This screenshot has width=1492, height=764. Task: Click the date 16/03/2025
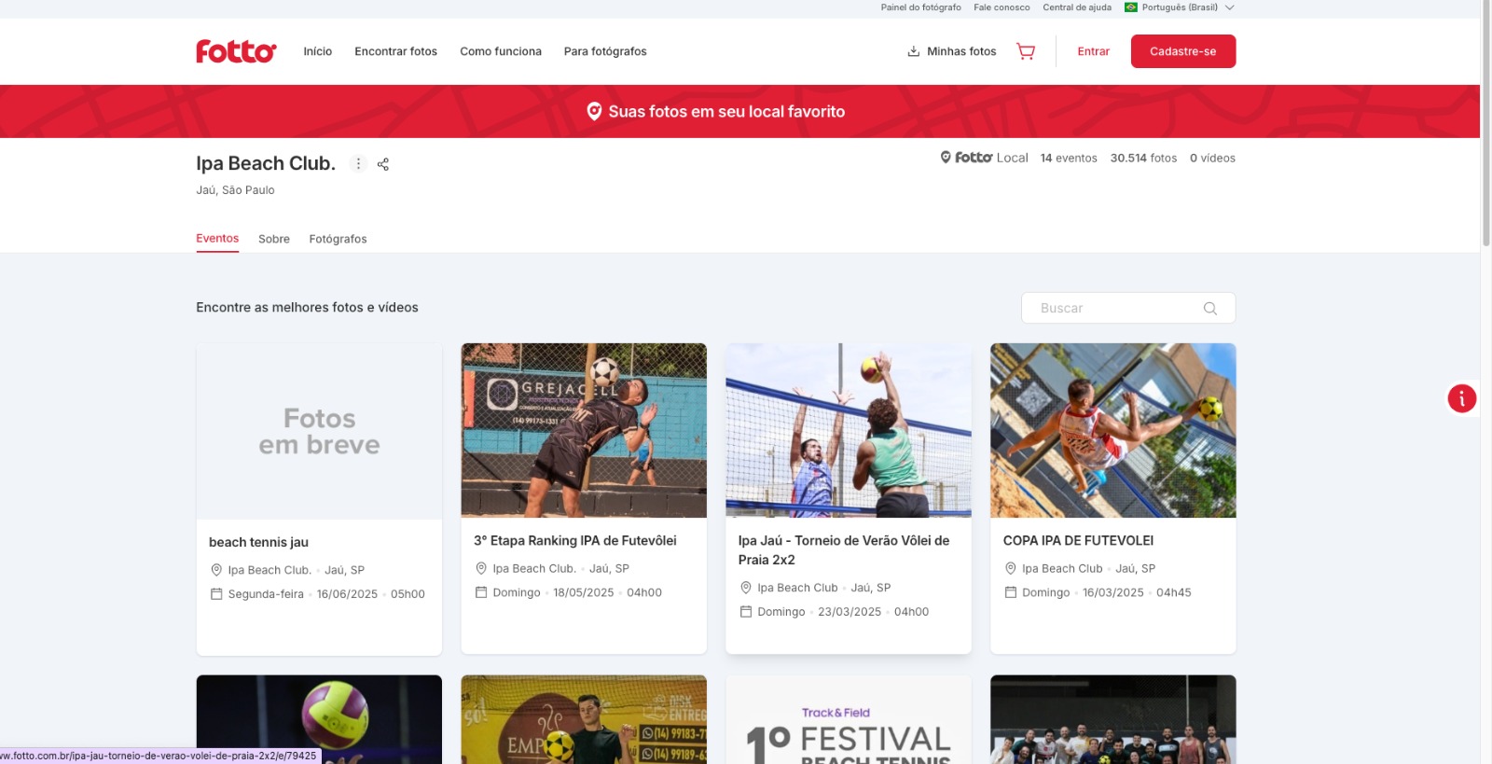tap(1113, 592)
